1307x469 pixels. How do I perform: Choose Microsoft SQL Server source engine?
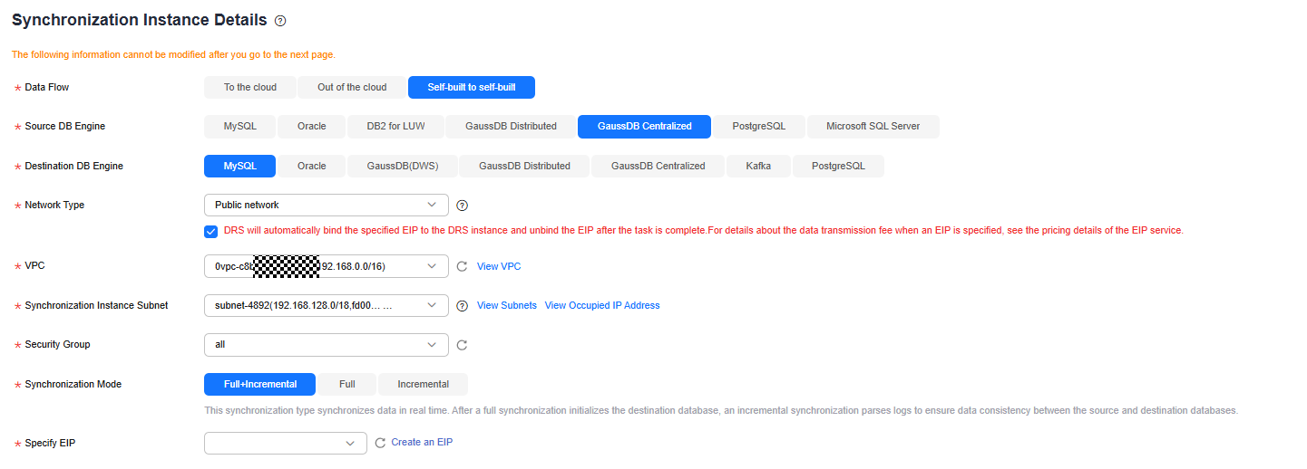point(873,127)
